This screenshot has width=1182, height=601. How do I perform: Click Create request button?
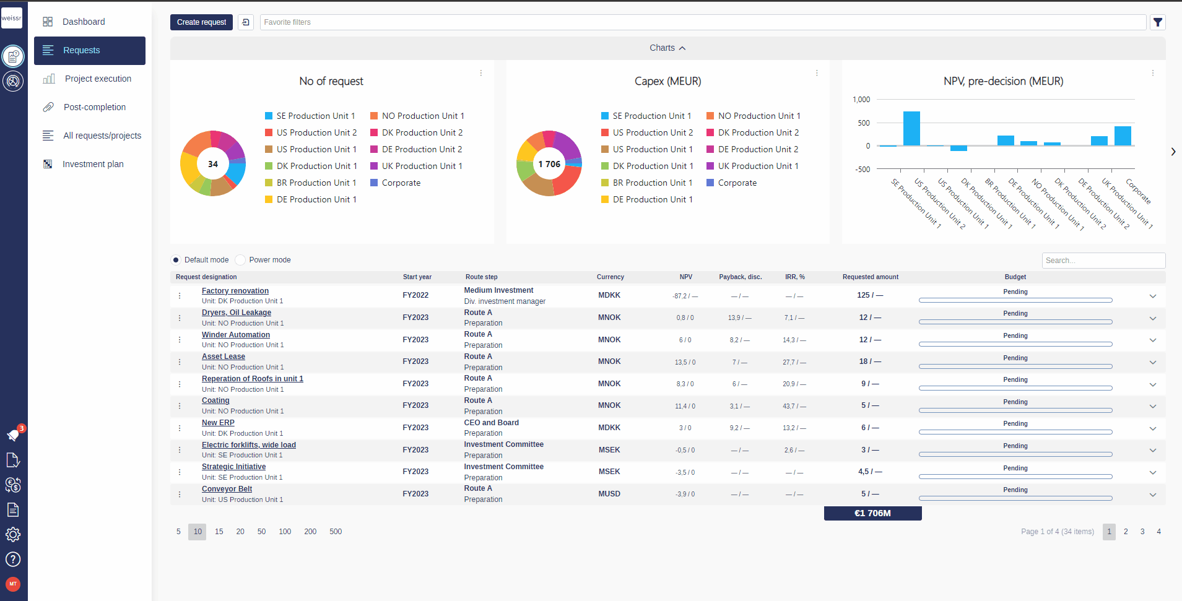pos(201,22)
